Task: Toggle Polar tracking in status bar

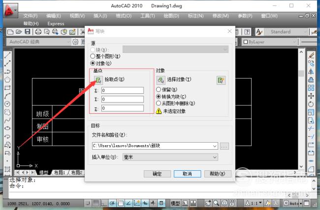Action: click(x=112, y=203)
